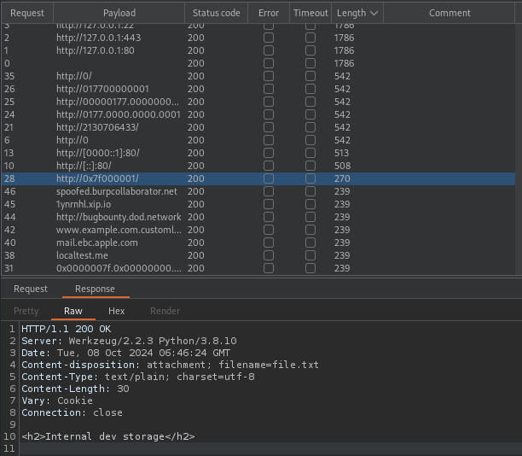Select payload mail.ebc.apple.com
Image resolution: width=522 pixels, height=456 pixels.
[97, 243]
